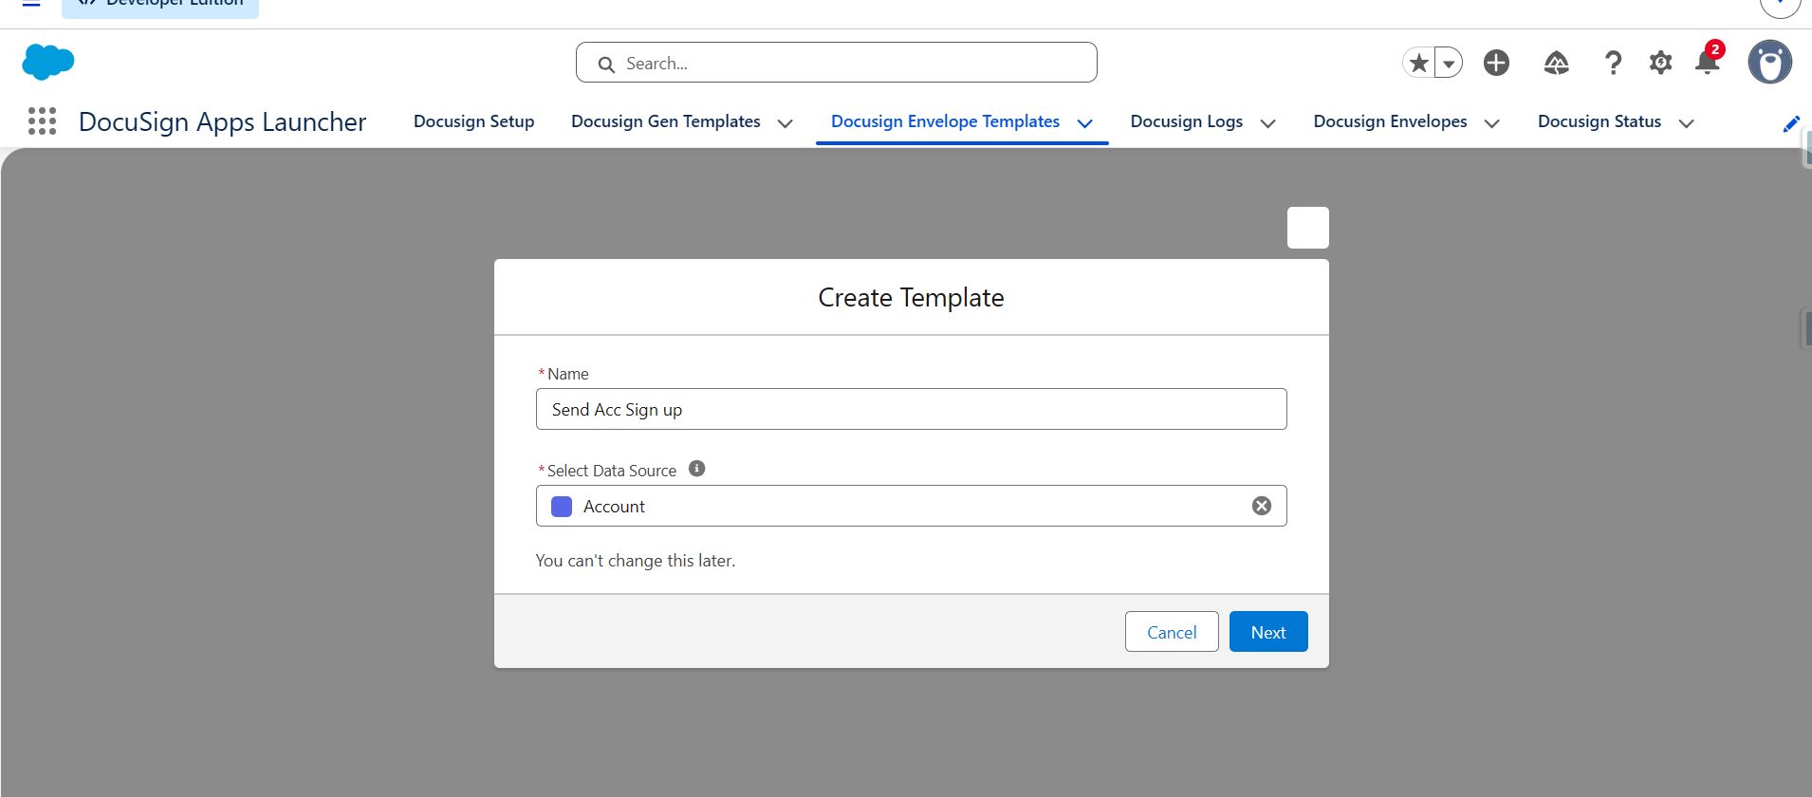Click the DocuSign Apps Launcher title

pyautogui.click(x=222, y=121)
